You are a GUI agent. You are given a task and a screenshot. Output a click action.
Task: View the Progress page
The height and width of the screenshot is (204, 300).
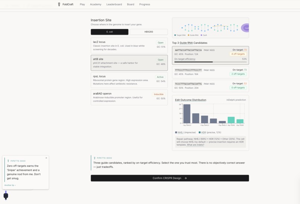[x=145, y=4]
